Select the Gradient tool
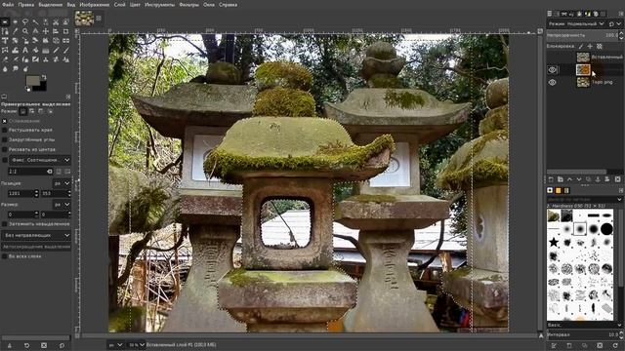Viewport: 625px width, 351px height. click(46, 50)
